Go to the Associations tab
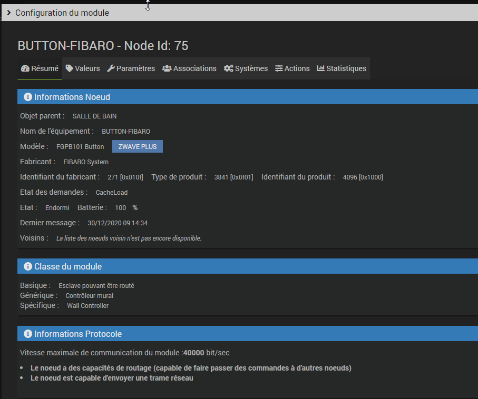This screenshot has width=478, height=399. tap(189, 68)
